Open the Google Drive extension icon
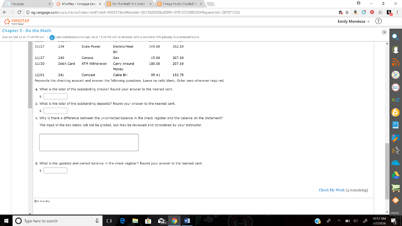Screen dimensions: 402x226 coord(380,12)
